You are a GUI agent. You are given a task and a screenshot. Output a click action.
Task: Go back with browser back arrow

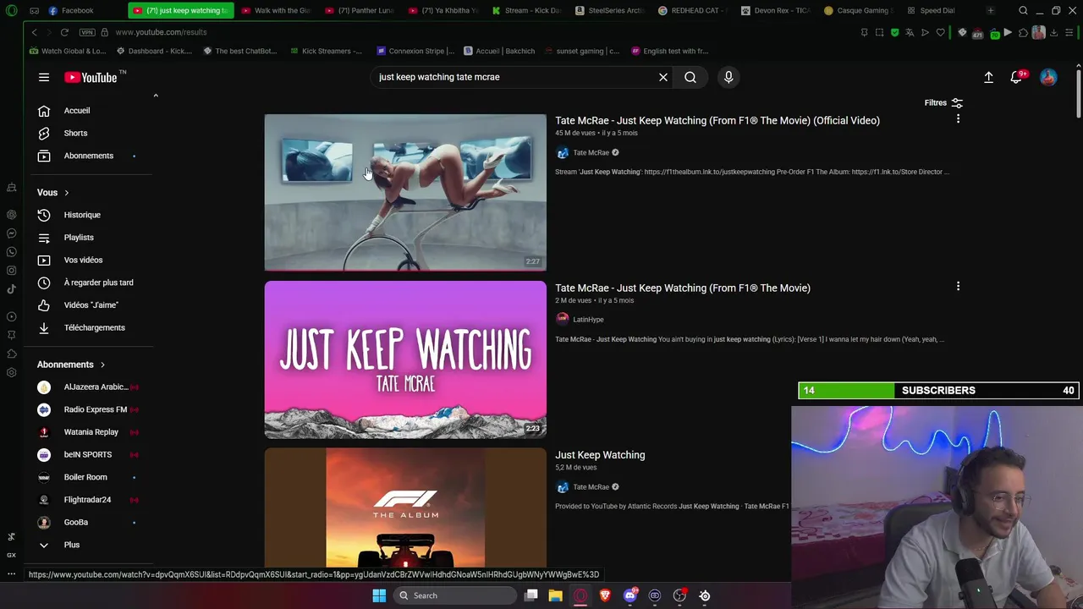(35, 32)
